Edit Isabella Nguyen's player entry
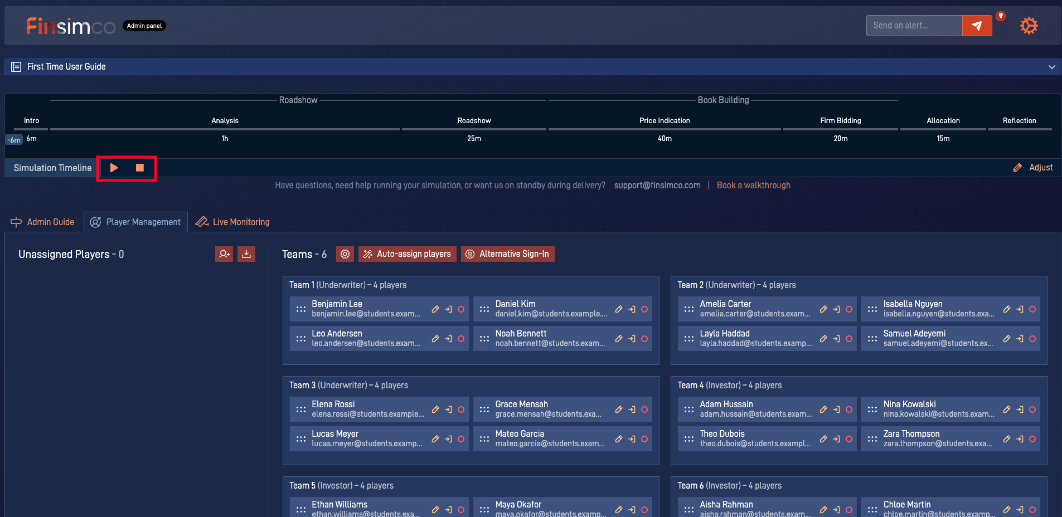This screenshot has height=517, width=1062. coord(1007,309)
